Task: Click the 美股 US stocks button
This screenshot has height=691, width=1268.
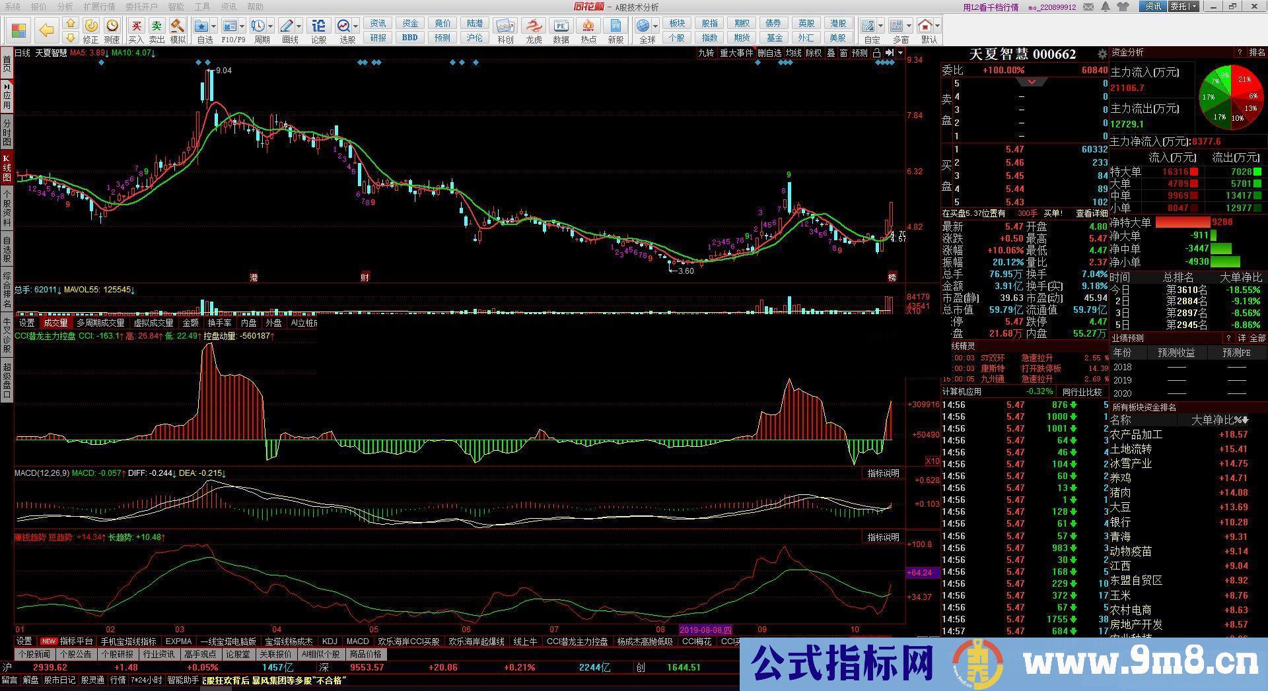Action: tap(837, 38)
